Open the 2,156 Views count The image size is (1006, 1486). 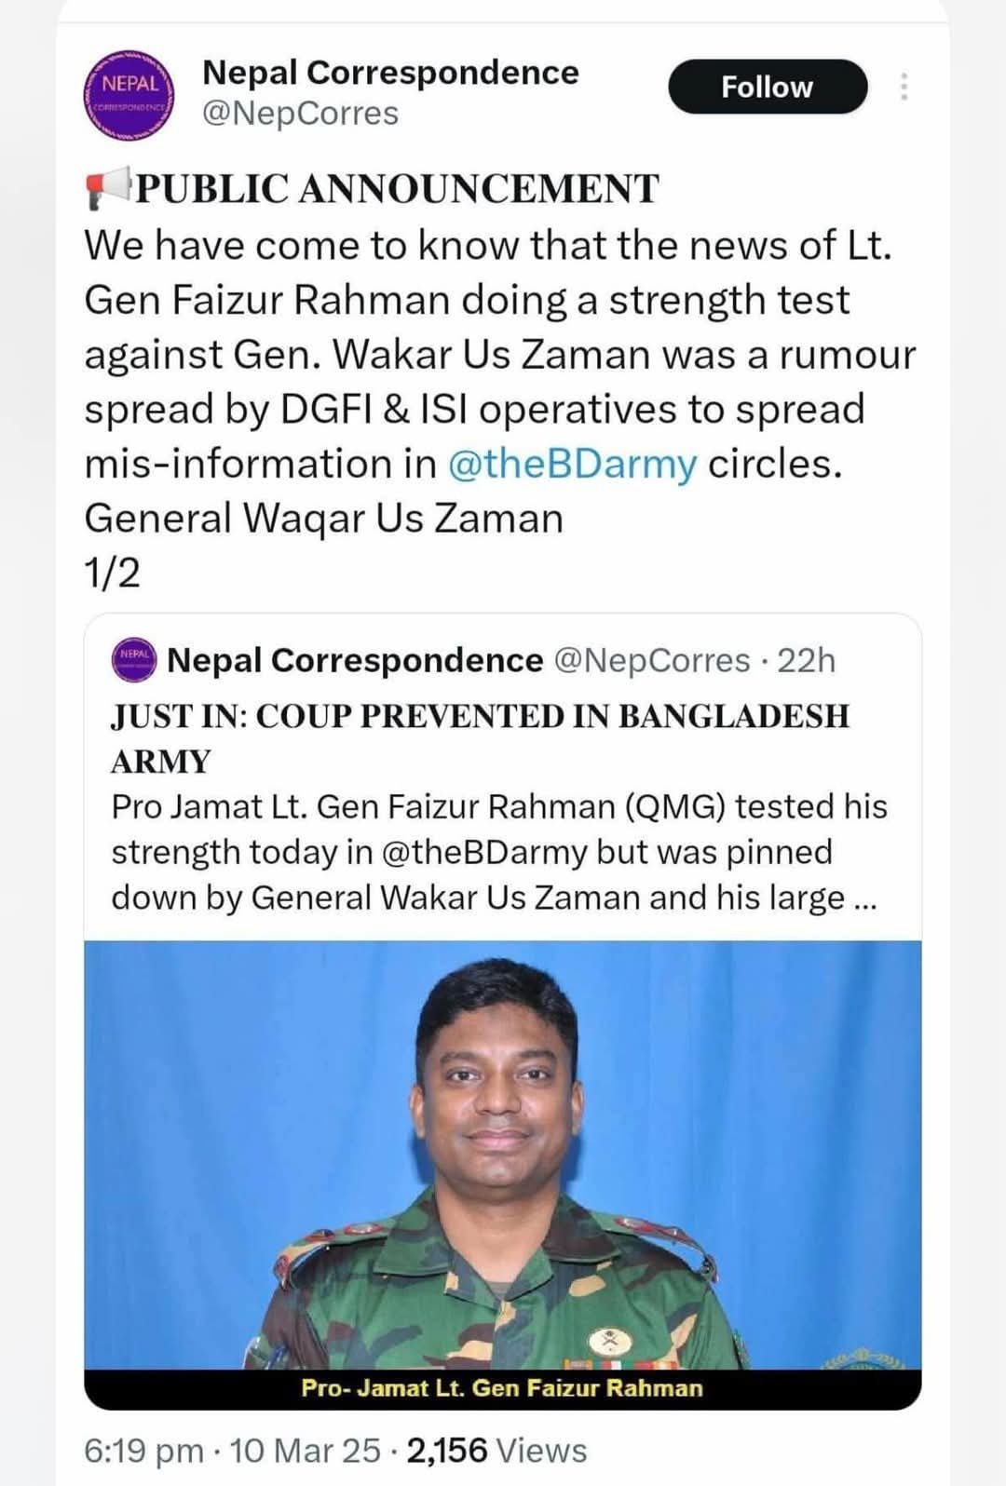pos(496,1450)
